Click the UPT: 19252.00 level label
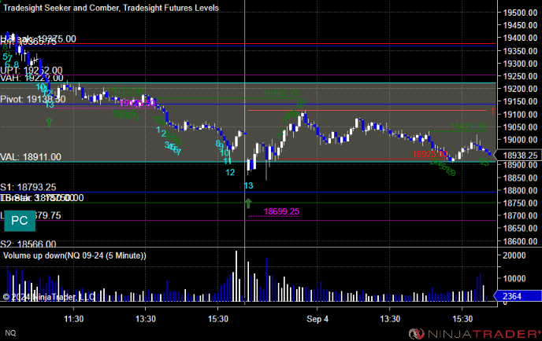 pos(32,71)
